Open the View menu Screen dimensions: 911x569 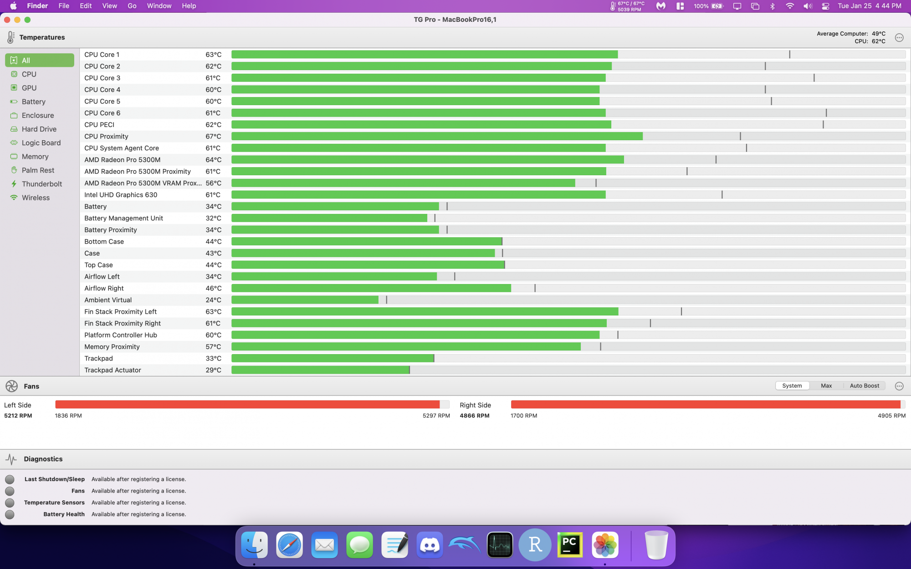[109, 6]
